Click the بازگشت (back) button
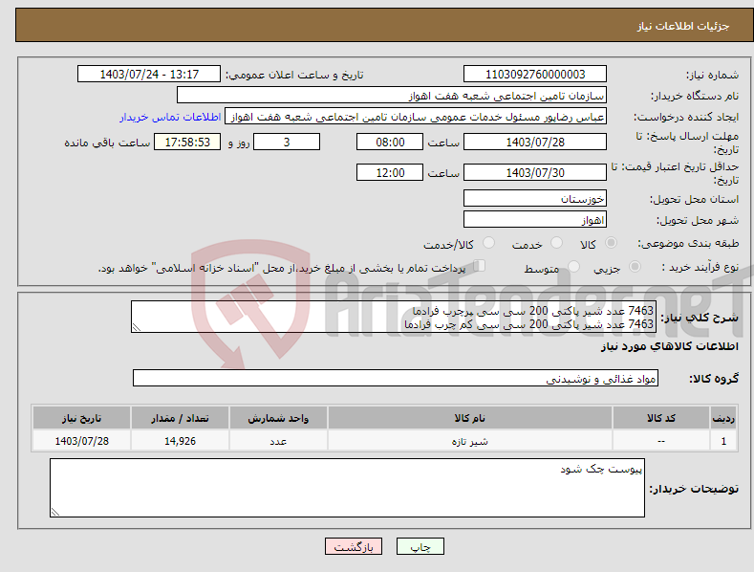 [354, 547]
